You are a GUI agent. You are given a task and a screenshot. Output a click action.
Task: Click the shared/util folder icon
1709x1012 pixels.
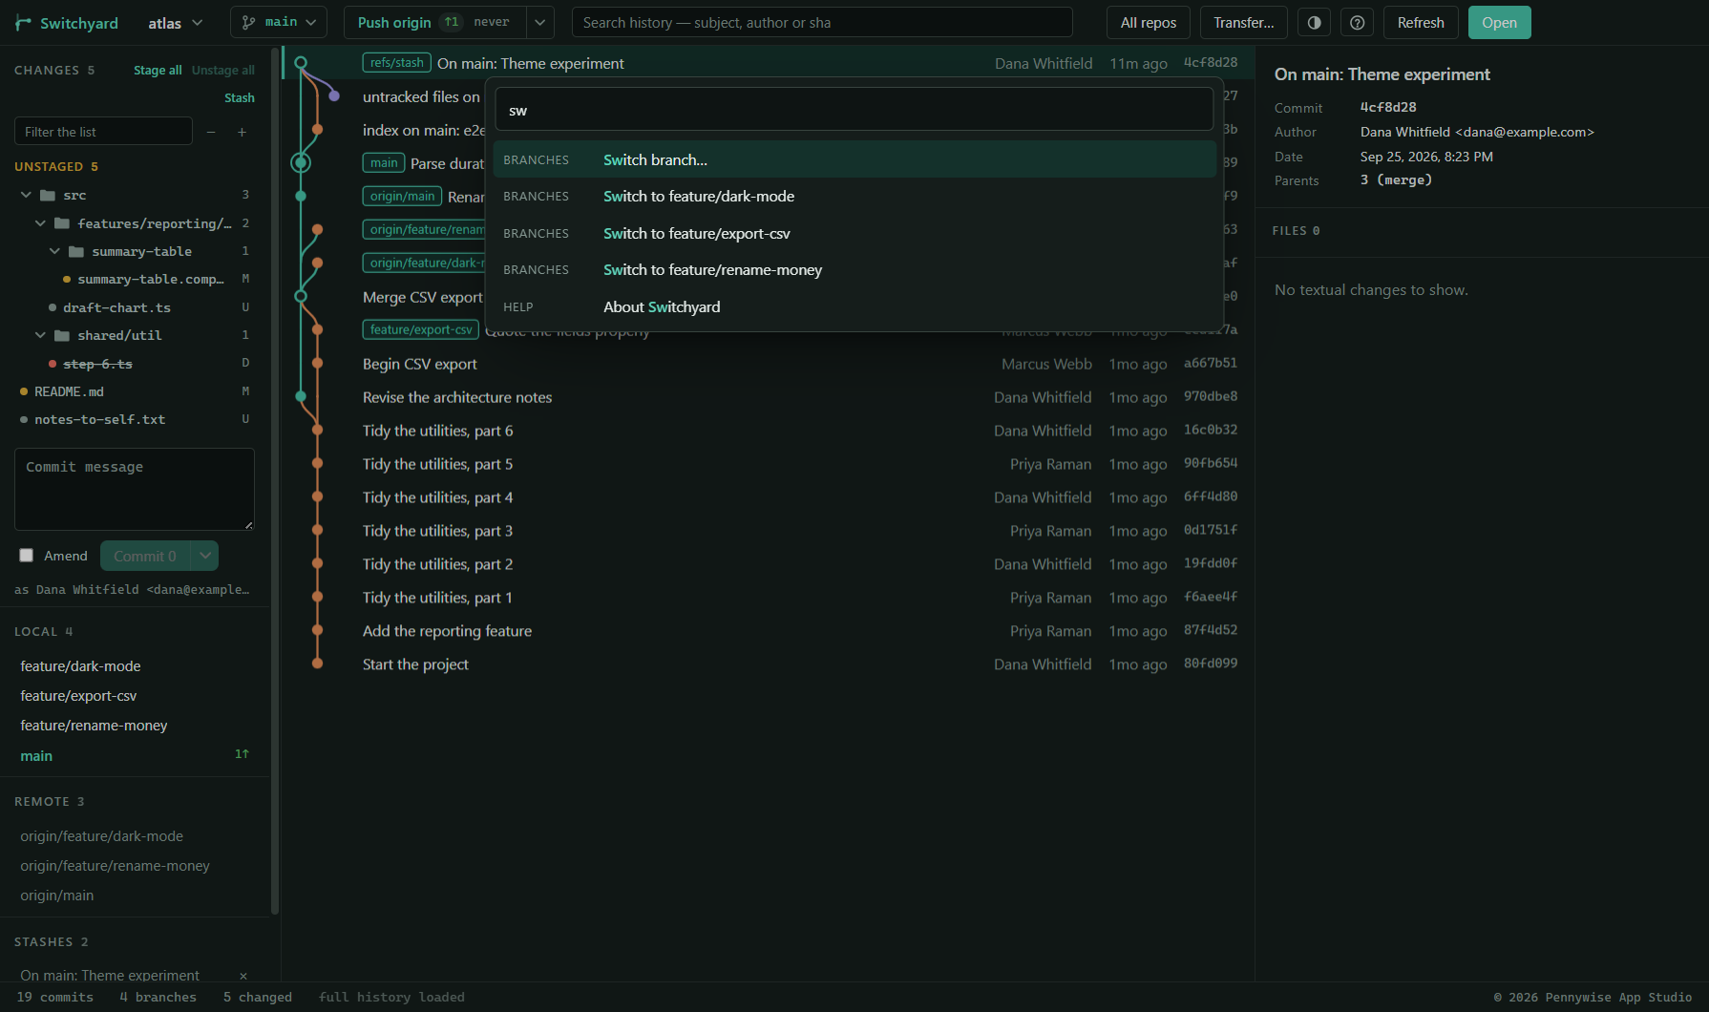point(62,335)
